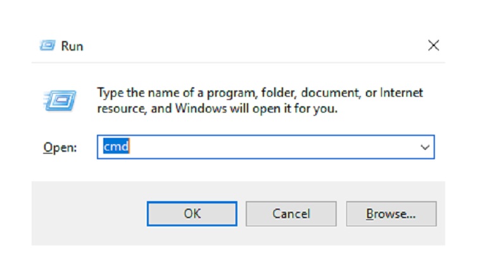Click blank white area below the Run icon

click(x=60, y=126)
